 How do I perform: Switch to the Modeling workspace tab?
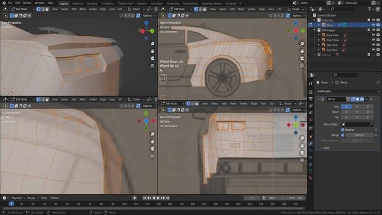click(78, 4)
